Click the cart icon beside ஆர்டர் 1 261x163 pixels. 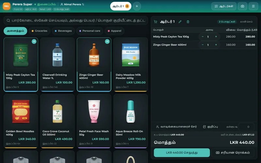click(156, 22)
